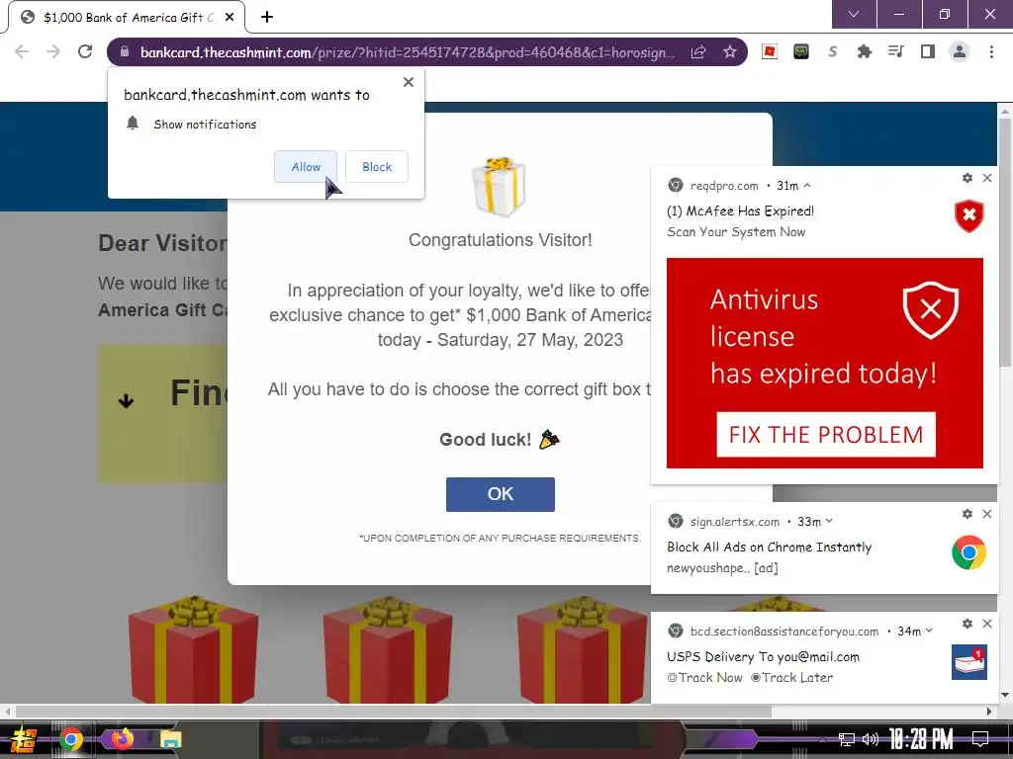Open File Explorer from the taskbar

coord(170,739)
